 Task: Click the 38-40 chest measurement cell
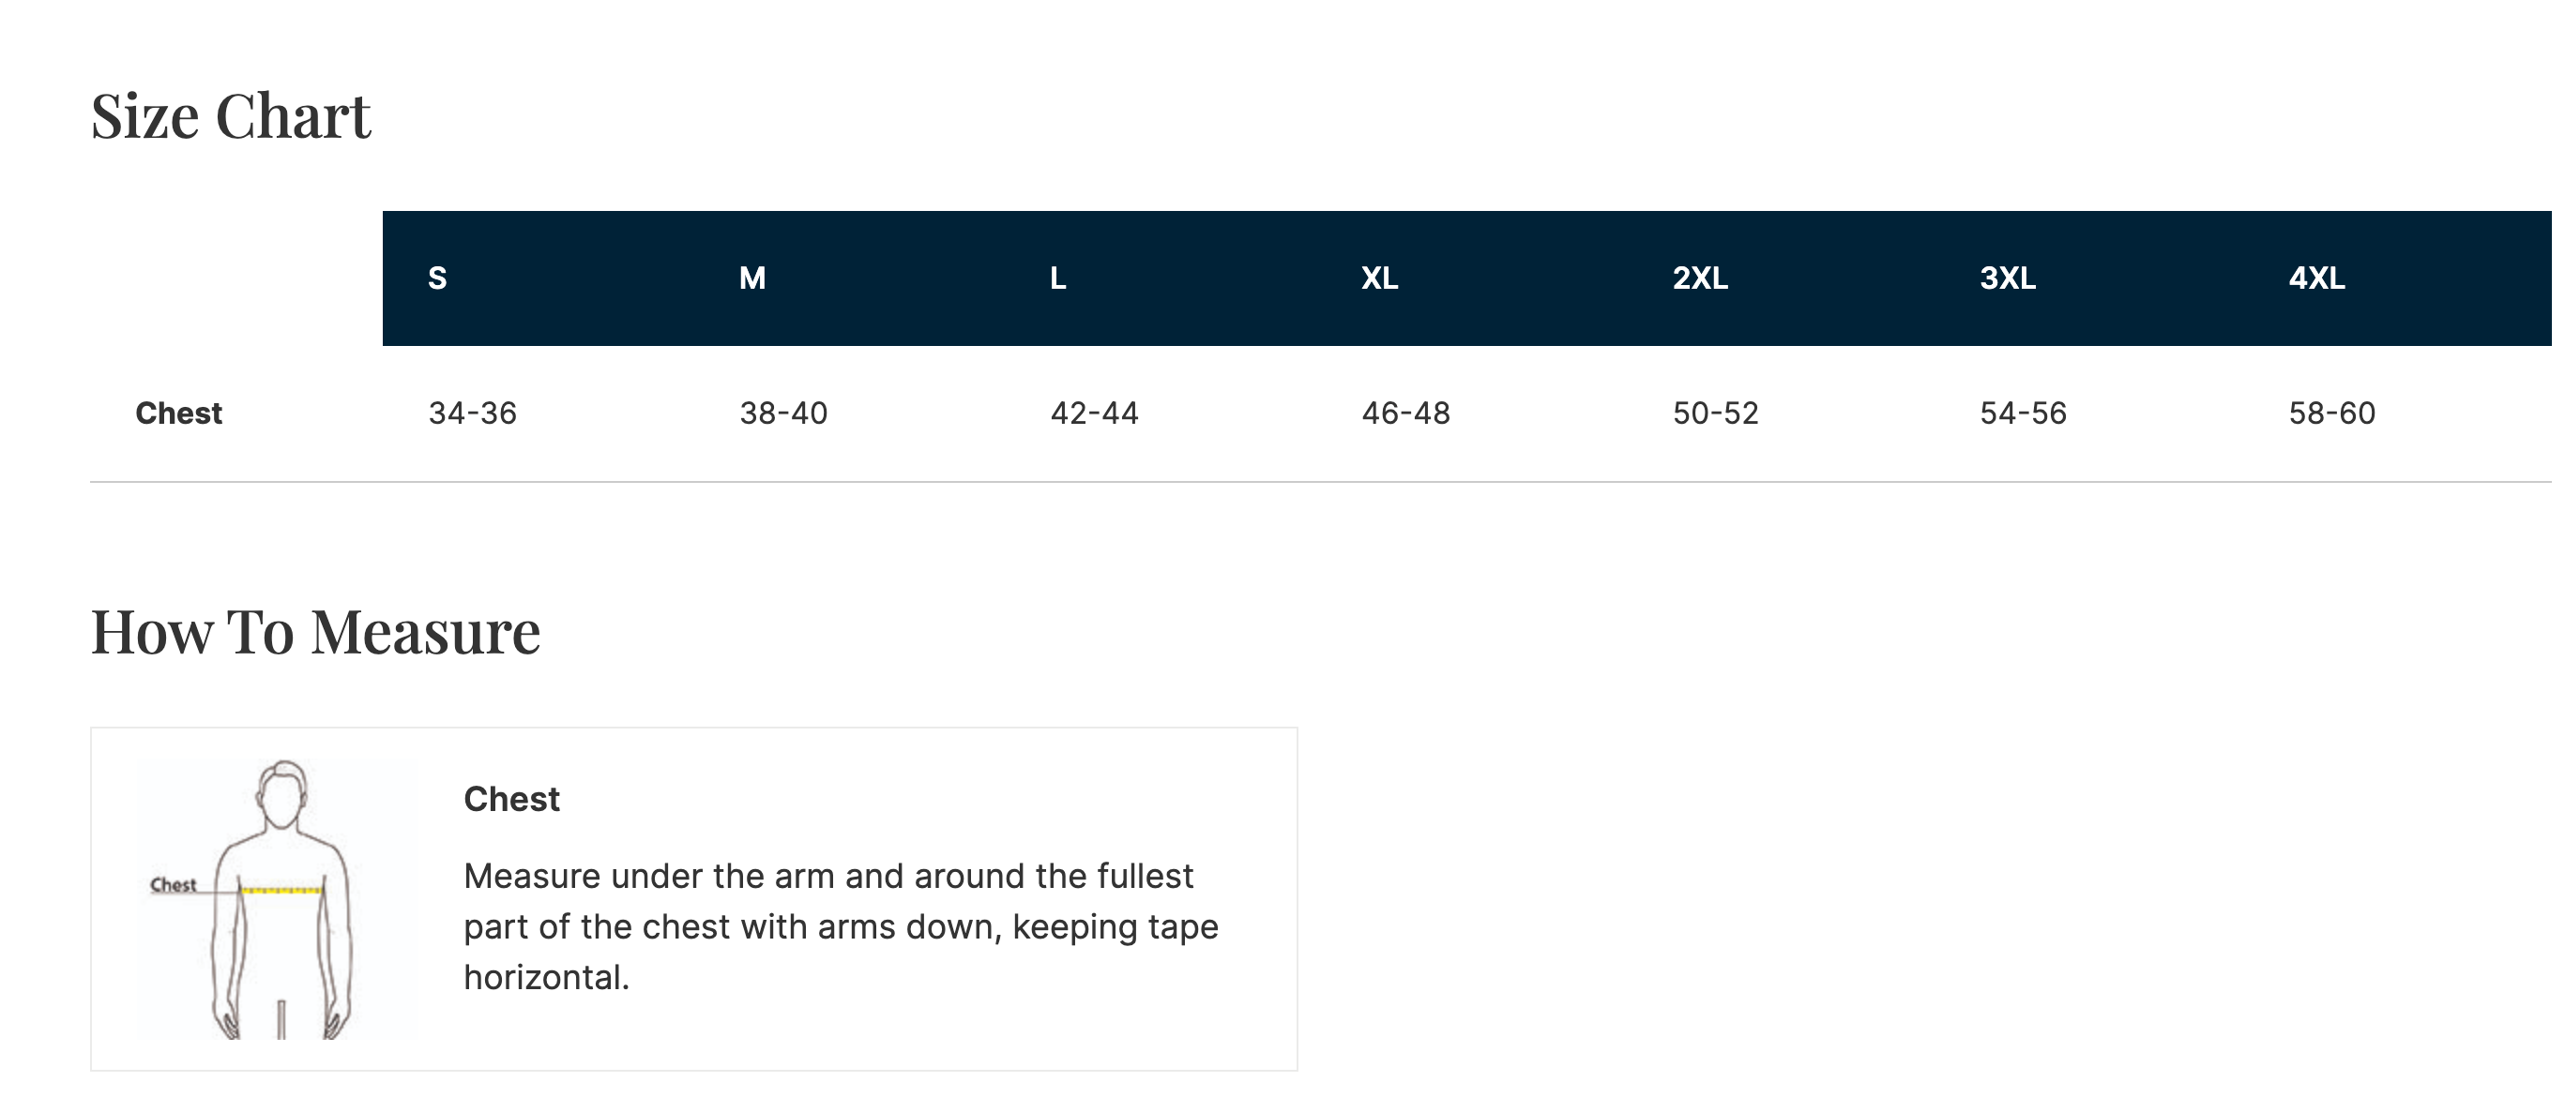[x=782, y=413]
